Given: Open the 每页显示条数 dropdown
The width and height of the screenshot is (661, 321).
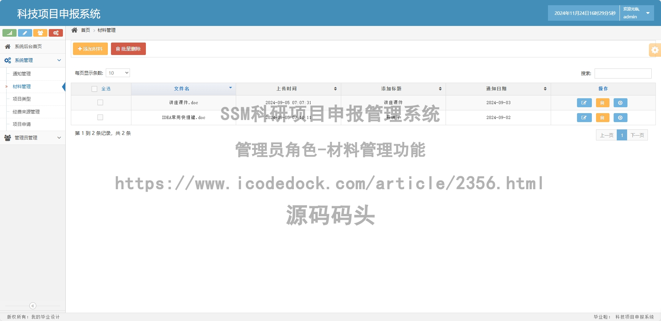Looking at the screenshot, I should pos(118,73).
